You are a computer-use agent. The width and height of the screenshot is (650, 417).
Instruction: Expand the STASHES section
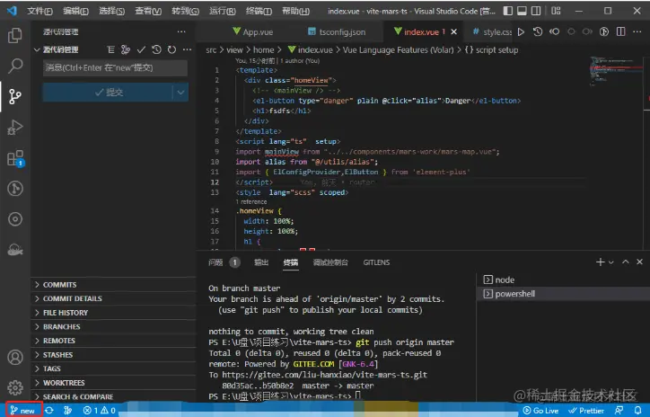point(113,355)
